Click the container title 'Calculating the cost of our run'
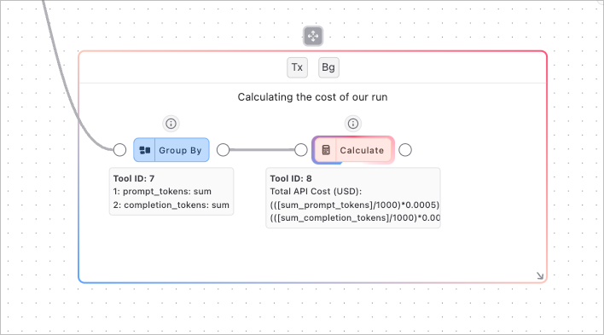Viewport: 604px width, 335px height. click(x=312, y=97)
